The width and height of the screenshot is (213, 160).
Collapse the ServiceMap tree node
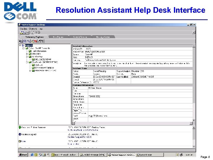tap(27, 57)
